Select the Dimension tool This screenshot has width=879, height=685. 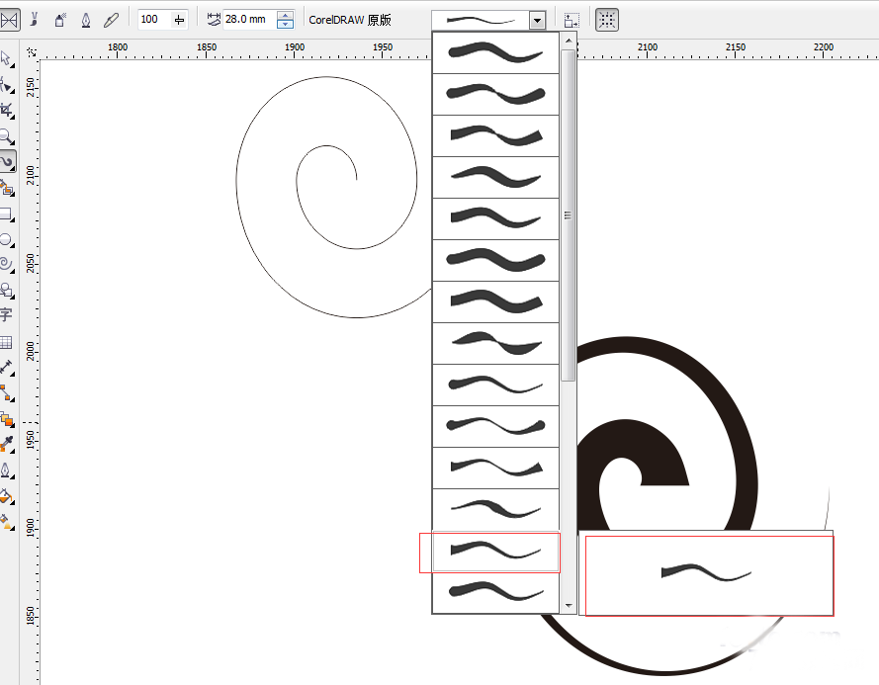click(7, 368)
